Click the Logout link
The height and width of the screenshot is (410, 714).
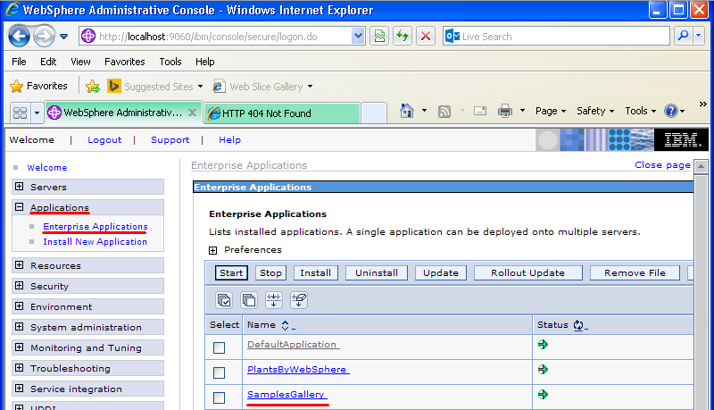pyautogui.click(x=104, y=140)
